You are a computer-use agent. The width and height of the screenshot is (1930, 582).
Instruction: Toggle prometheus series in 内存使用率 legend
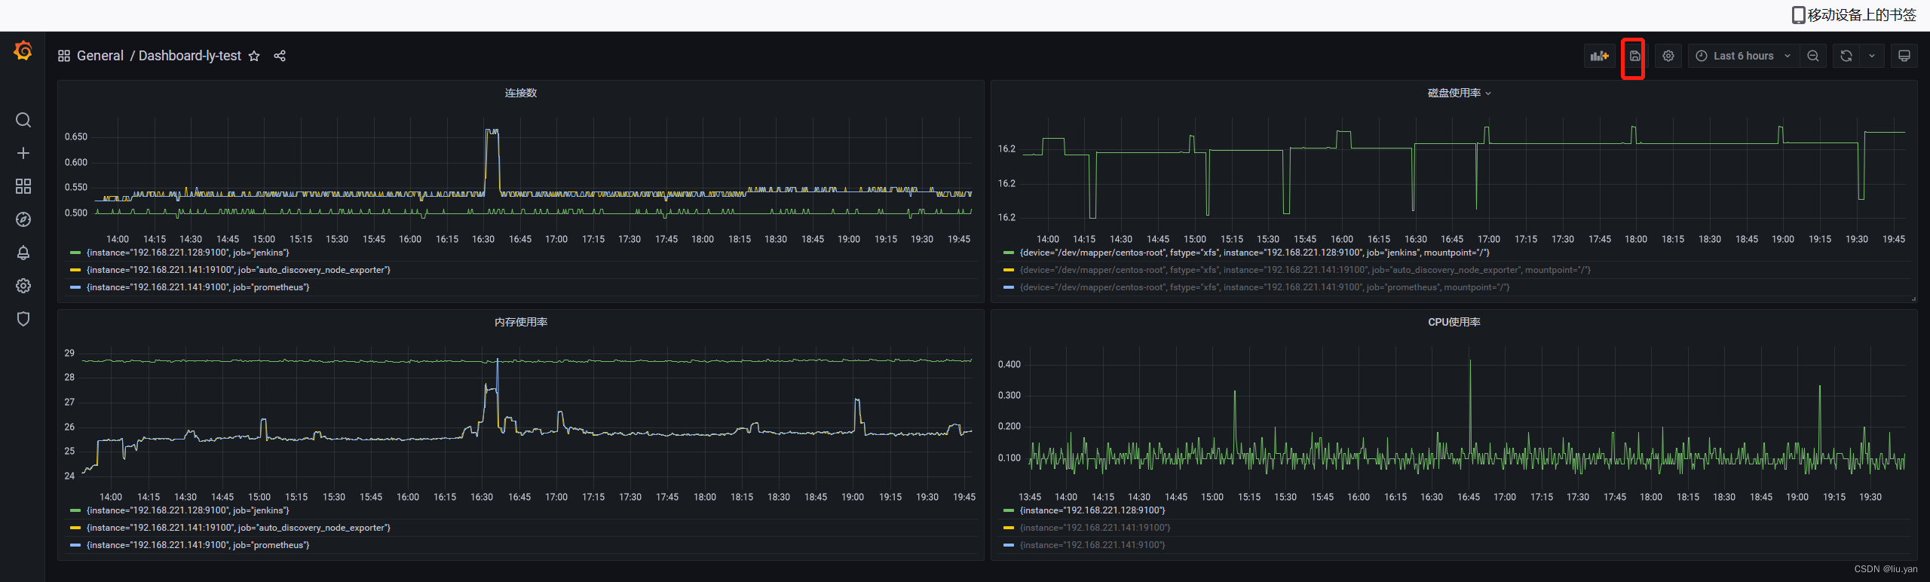198,545
